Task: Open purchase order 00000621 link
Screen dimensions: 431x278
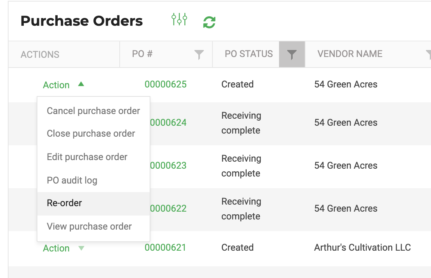Action: click(x=165, y=248)
